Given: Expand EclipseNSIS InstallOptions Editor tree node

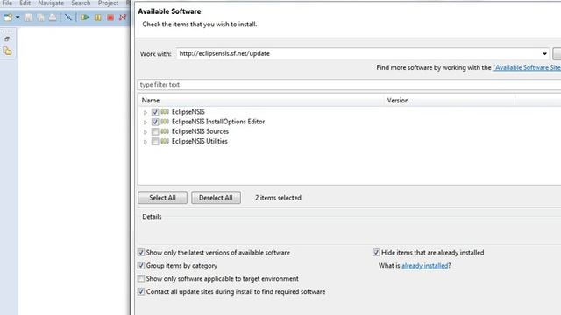Looking at the screenshot, I should 146,122.
